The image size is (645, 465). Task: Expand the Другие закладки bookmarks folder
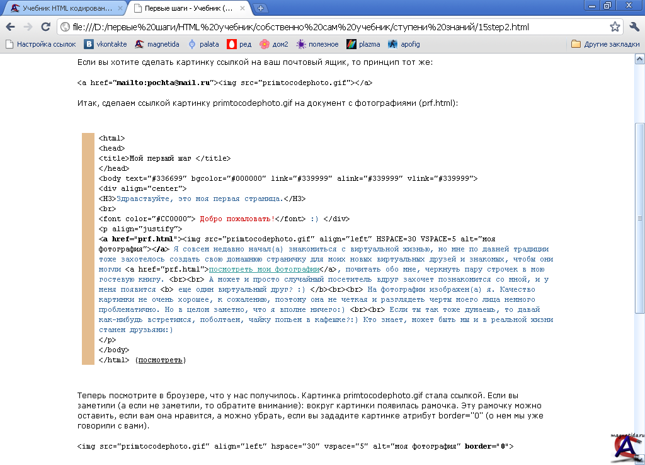pyautogui.click(x=605, y=44)
